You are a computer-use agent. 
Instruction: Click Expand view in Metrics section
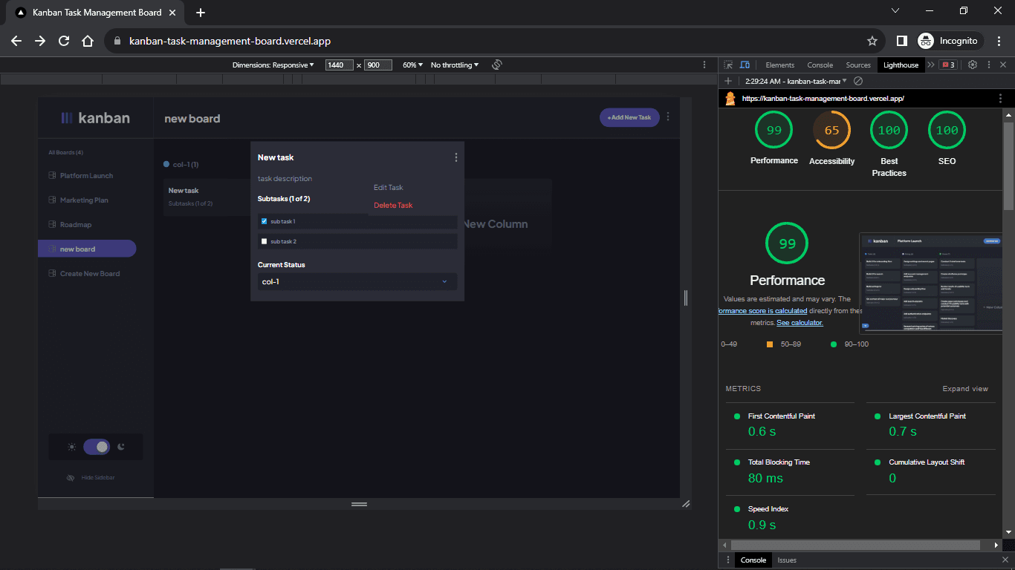click(965, 389)
